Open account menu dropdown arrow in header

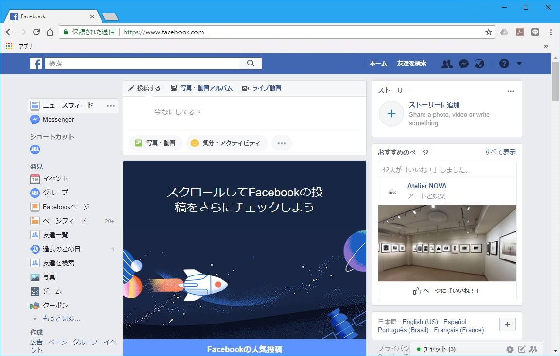519,64
